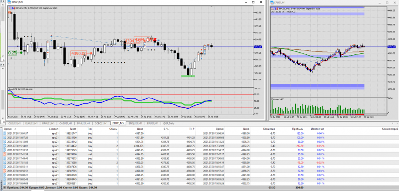Click the sell order icon at 18:56:51

(5, 171)
